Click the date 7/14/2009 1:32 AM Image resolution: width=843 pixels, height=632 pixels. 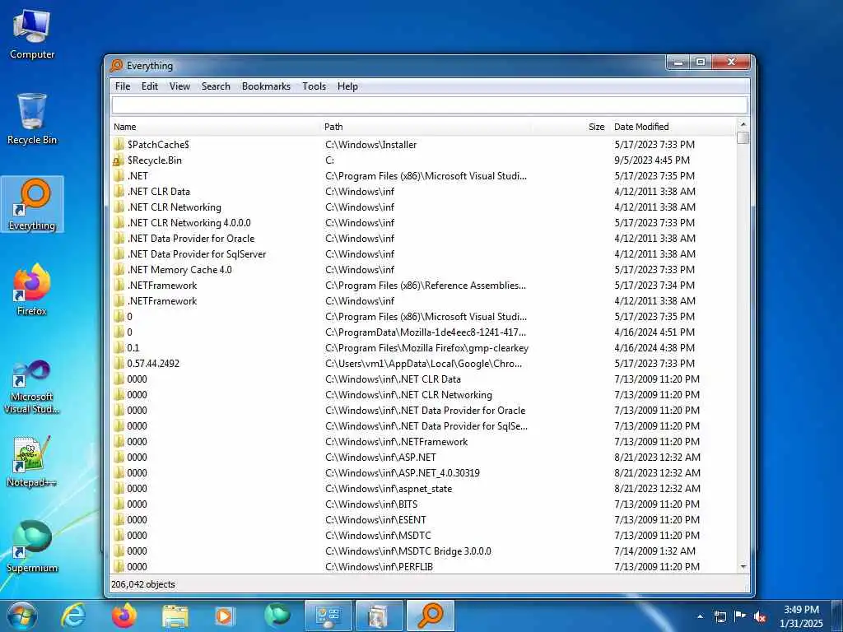pos(654,551)
